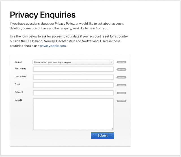Click the Required badge beside Region

[x=122, y=62]
